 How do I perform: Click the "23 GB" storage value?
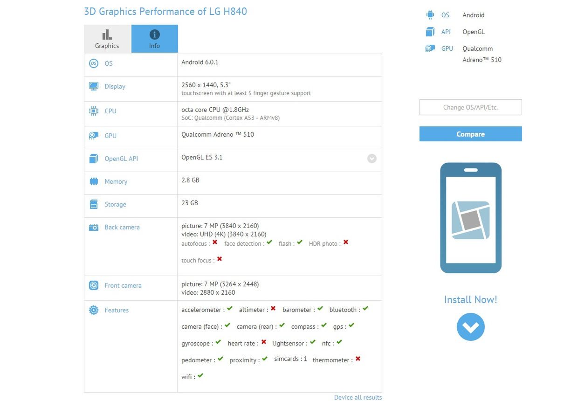(x=190, y=203)
